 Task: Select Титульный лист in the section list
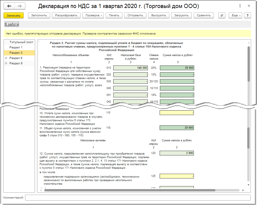(21, 42)
